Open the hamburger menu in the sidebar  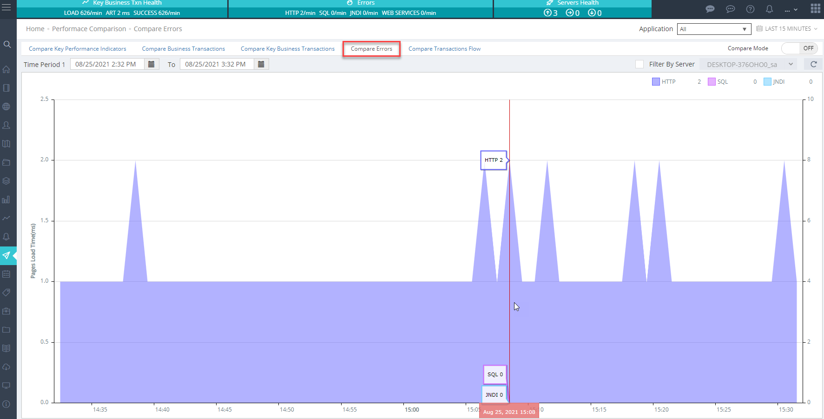tap(6, 7)
